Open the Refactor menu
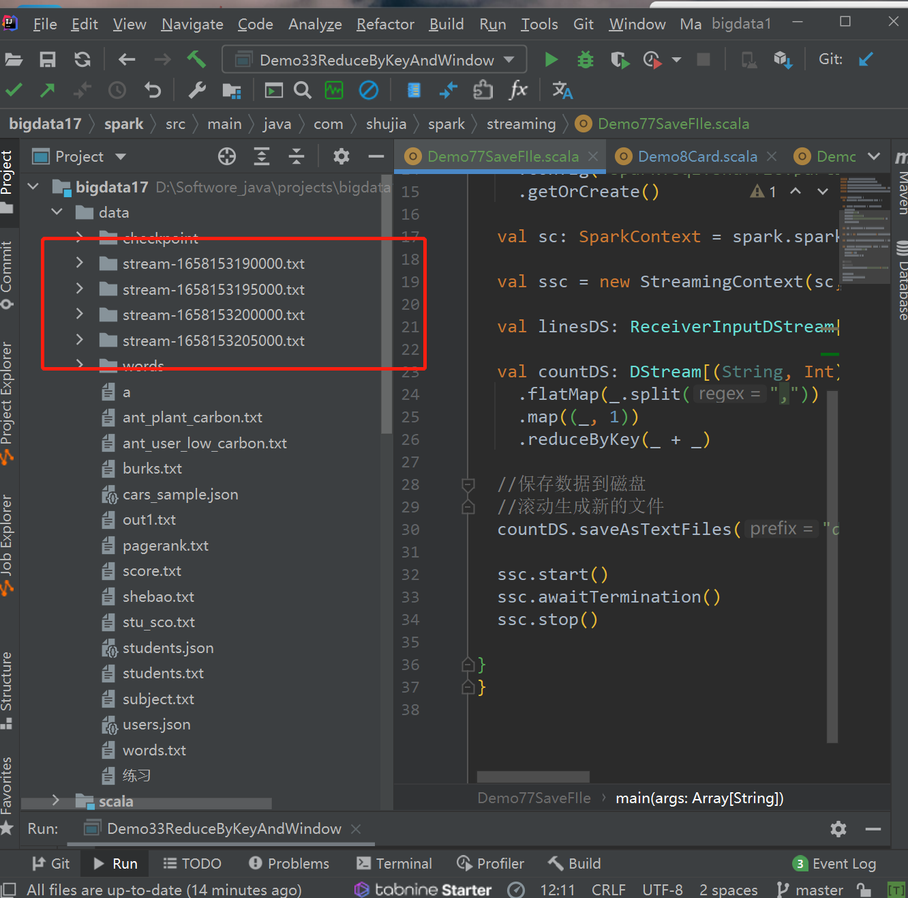908x898 pixels. coord(385,25)
